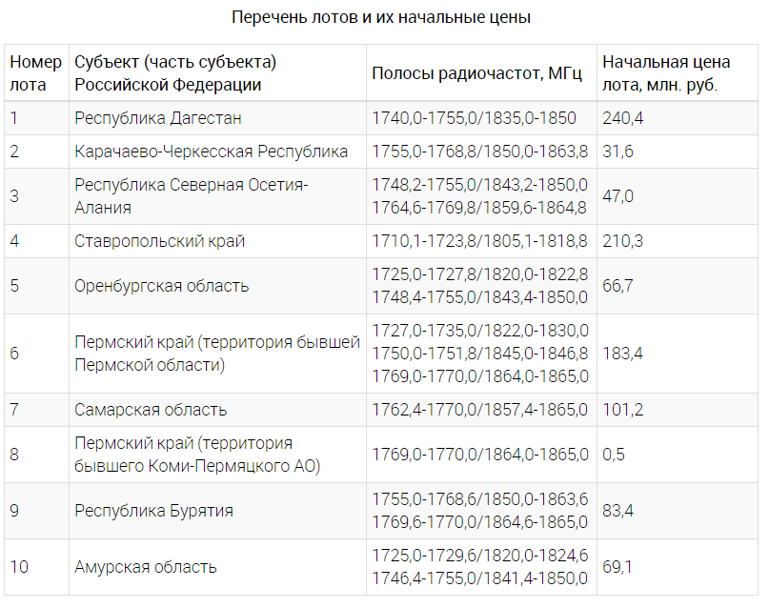The height and width of the screenshot is (608, 769).
Task: Click the "Самарская область" cell
Action: pyautogui.click(x=151, y=410)
